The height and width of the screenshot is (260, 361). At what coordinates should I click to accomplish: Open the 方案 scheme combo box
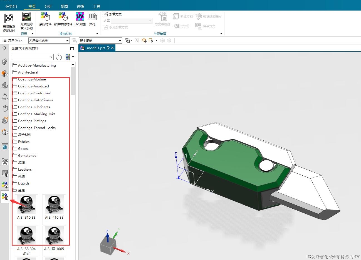point(132,21)
